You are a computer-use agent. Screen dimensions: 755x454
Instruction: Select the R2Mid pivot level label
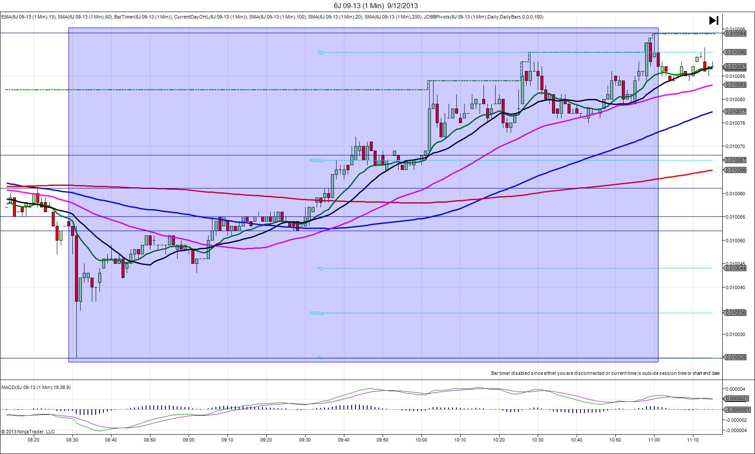click(x=317, y=313)
